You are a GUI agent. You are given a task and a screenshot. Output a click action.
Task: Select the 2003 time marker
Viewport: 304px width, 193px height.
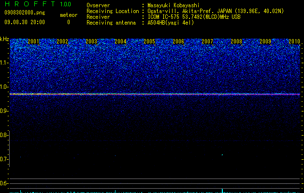tap(91, 41)
